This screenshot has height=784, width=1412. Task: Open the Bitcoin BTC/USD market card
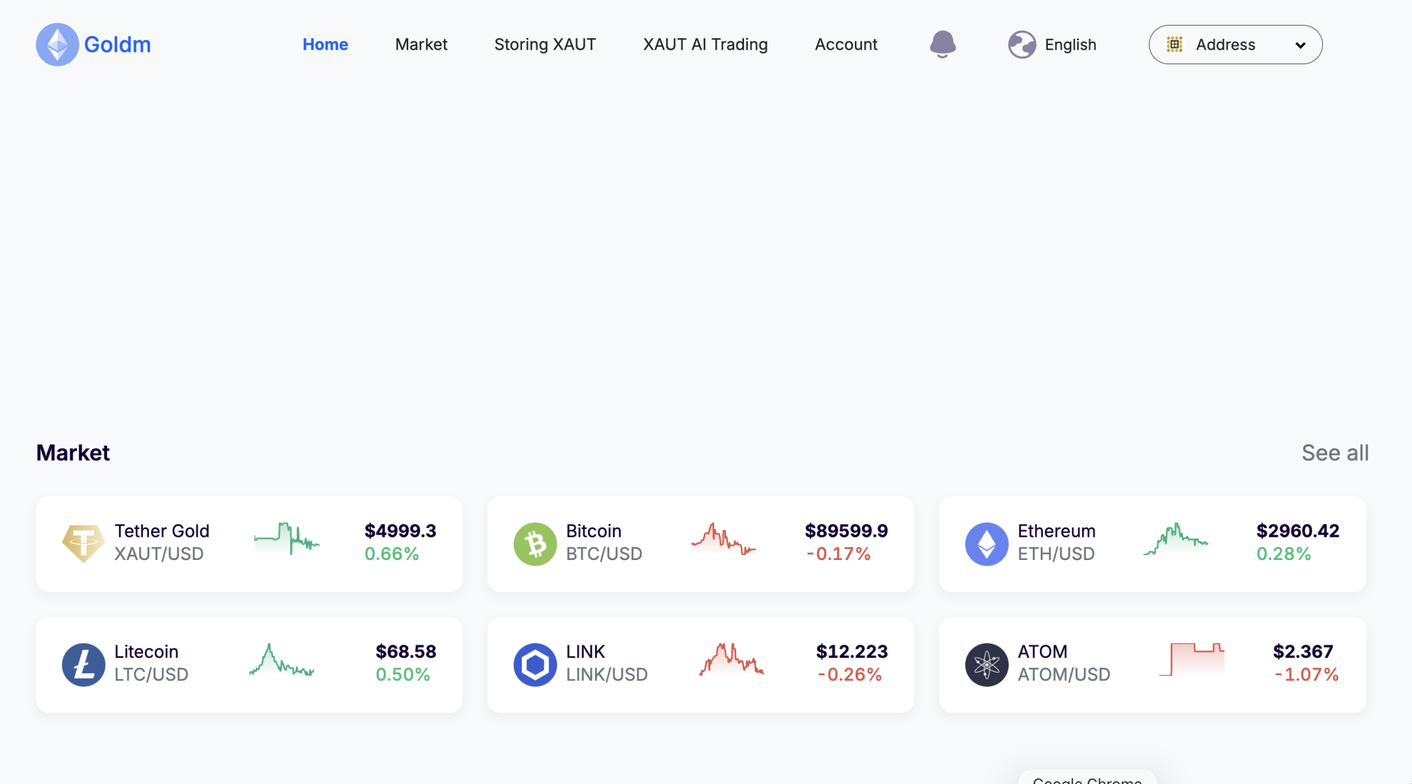700,543
